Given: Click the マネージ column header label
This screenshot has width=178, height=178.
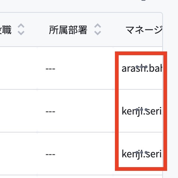Looking at the screenshot, I should pos(144,30).
